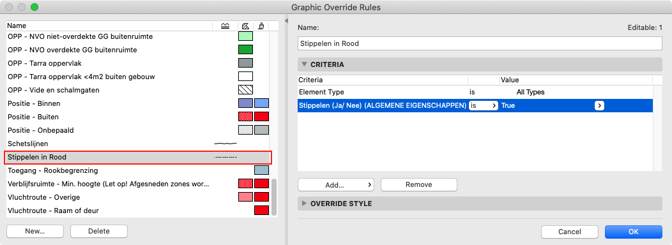Image resolution: width=672 pixels, height=245 pixels.
Task: Click the surface override column header icon
Action: 261,26
